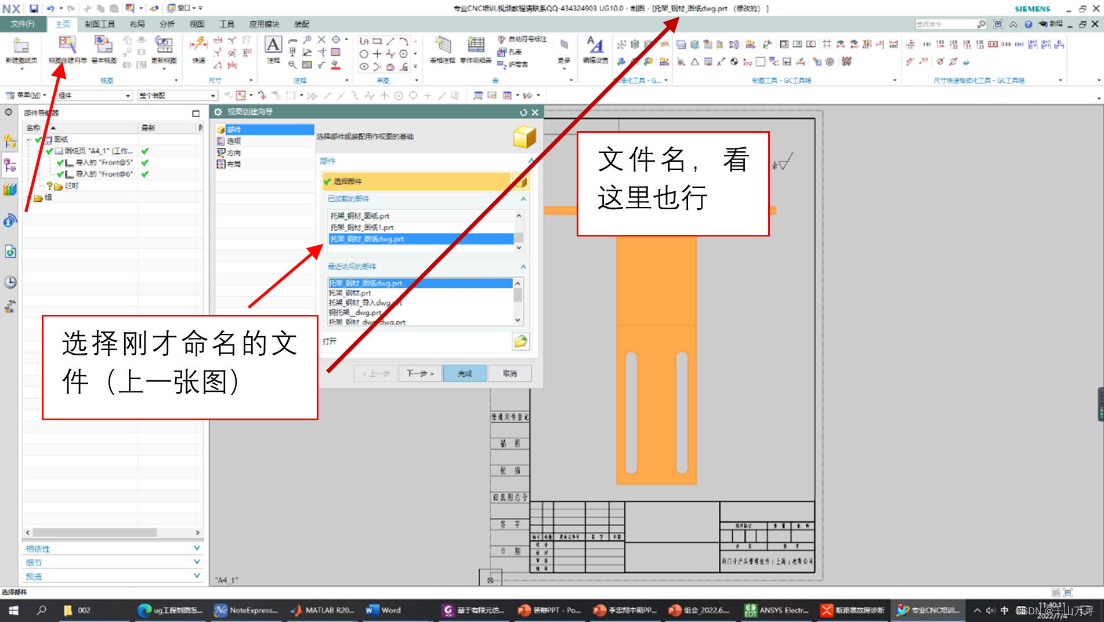Click the 完成 Finish button
Image resolution: width=1104 pixels, height=622 pixels.
tap(464, 373)
